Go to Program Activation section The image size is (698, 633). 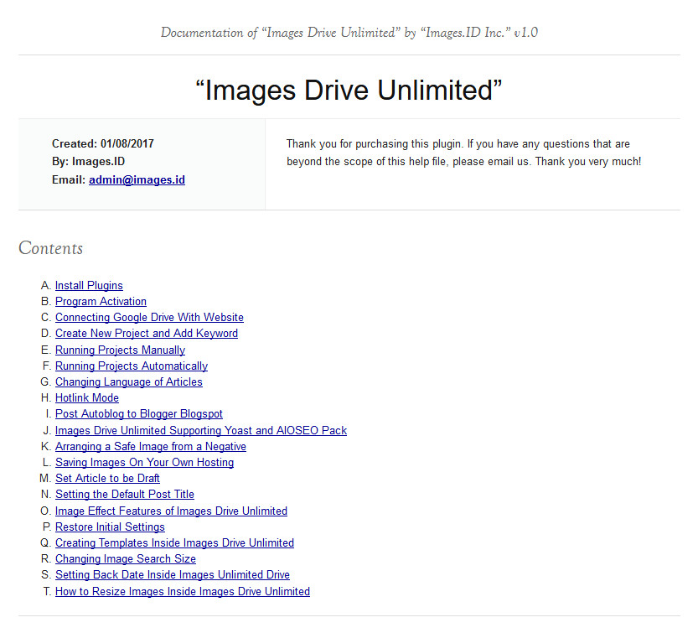101,302
